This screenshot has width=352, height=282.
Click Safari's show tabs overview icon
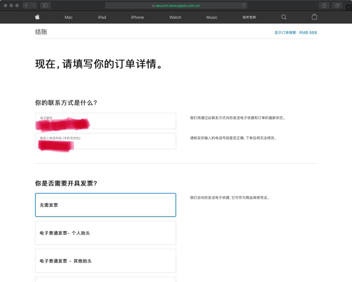tap(337, 6)
